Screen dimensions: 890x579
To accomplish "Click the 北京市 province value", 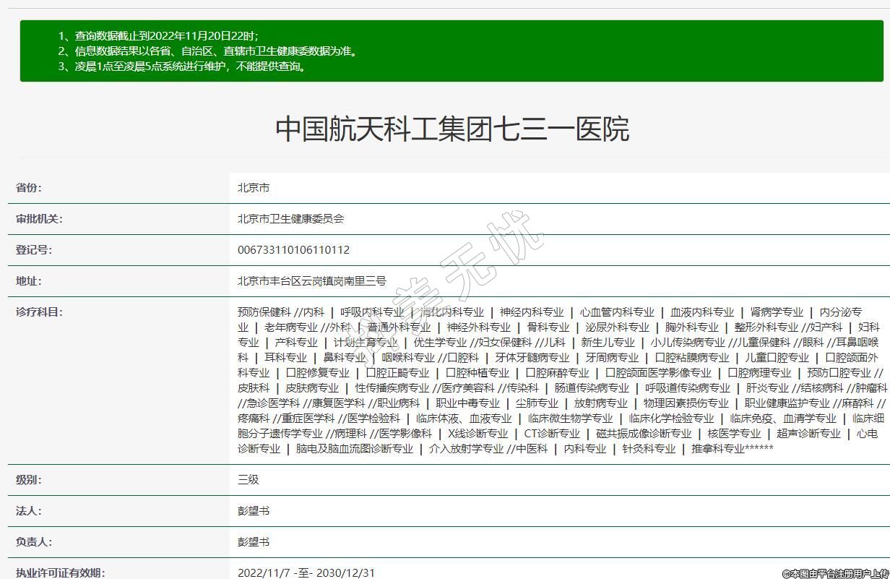I will (x=254, y=188).
